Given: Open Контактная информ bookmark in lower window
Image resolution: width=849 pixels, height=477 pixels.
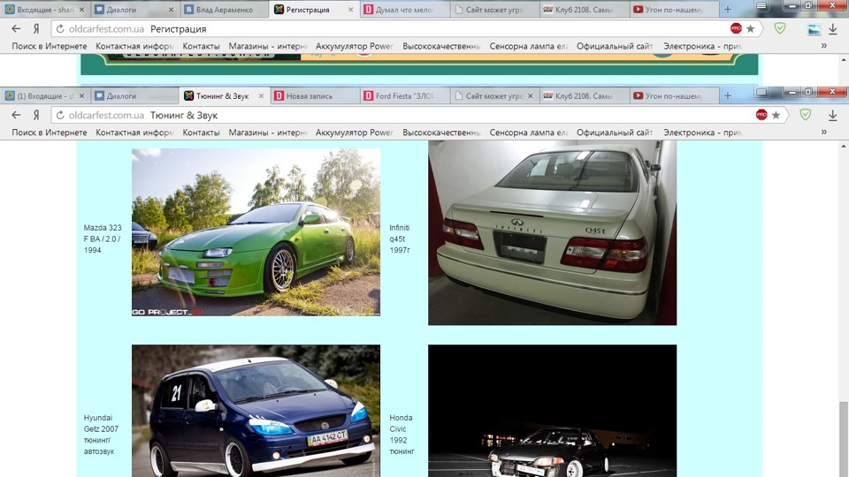Looking at the screenshot, I should (134, 132).
